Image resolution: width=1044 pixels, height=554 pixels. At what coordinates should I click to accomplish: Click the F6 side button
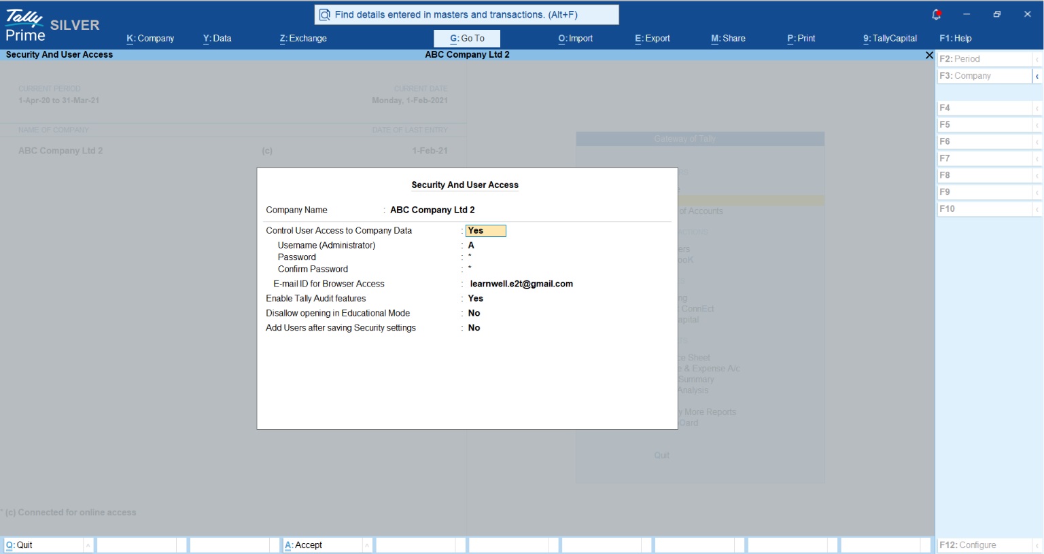[984, 142]
